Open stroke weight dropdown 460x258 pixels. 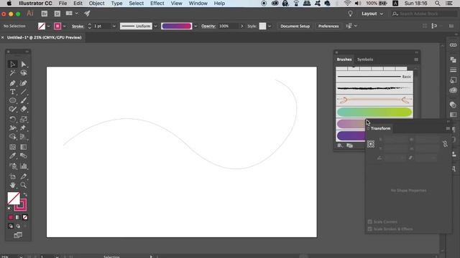point(114,26)
